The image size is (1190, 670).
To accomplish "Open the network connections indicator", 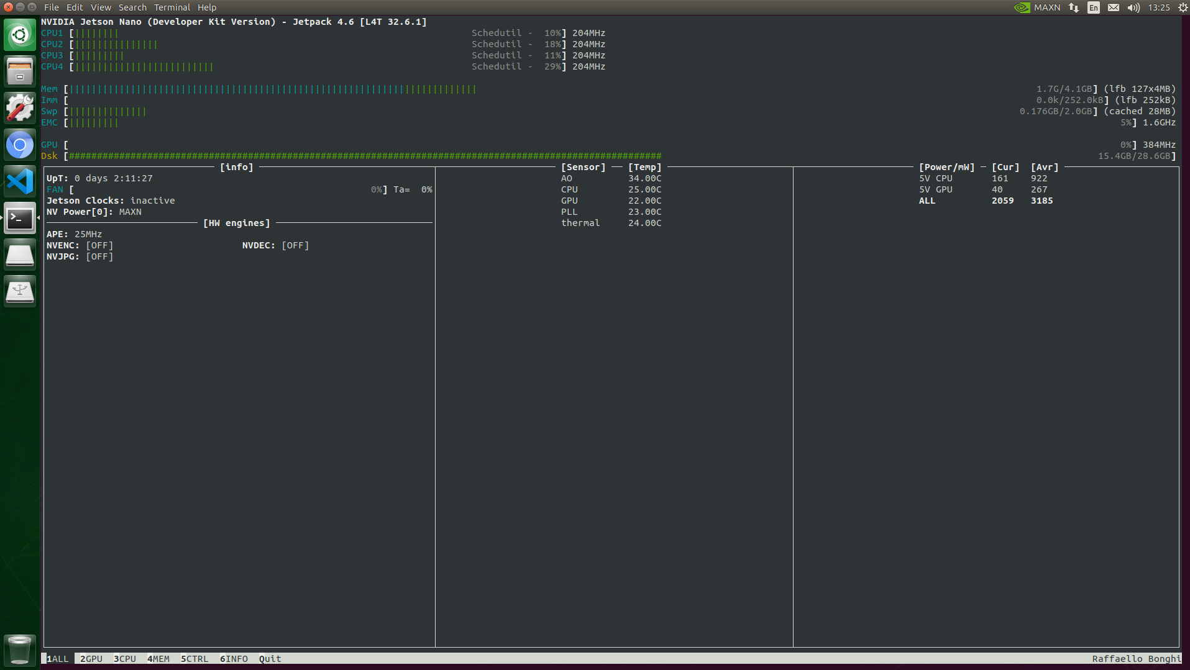I will 1074,7.
